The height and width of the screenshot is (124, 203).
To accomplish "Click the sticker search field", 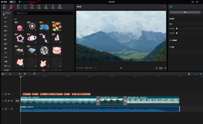I will (x=43, y=13).
